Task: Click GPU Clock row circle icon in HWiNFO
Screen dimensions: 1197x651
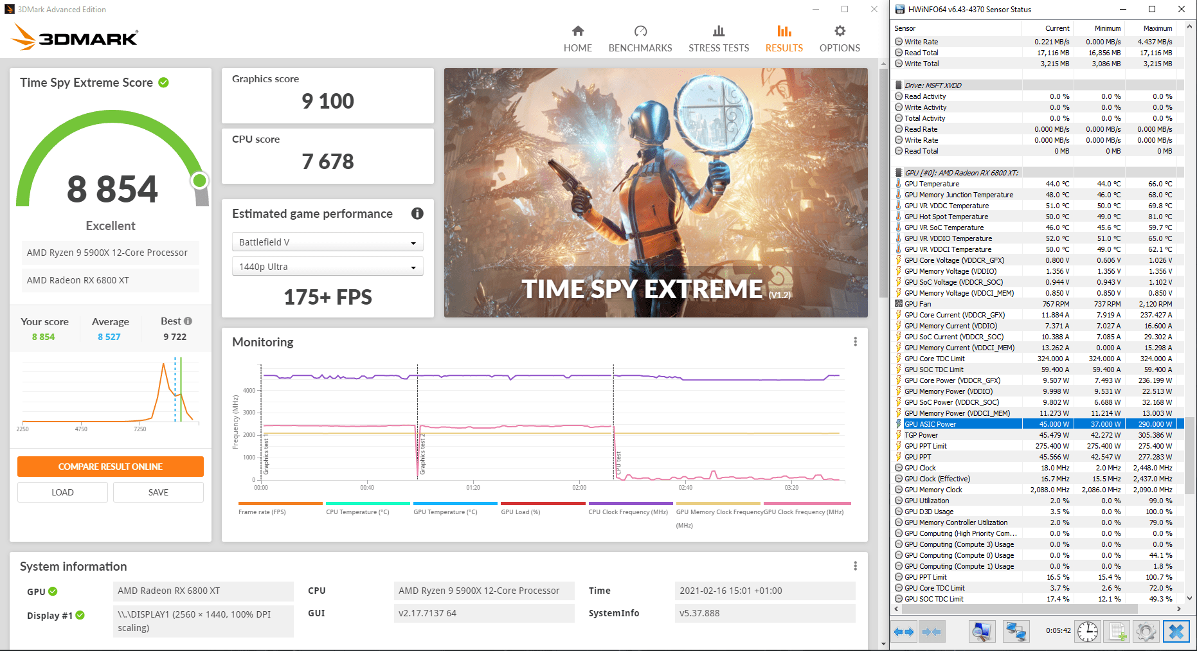Action: click(899, 468)
